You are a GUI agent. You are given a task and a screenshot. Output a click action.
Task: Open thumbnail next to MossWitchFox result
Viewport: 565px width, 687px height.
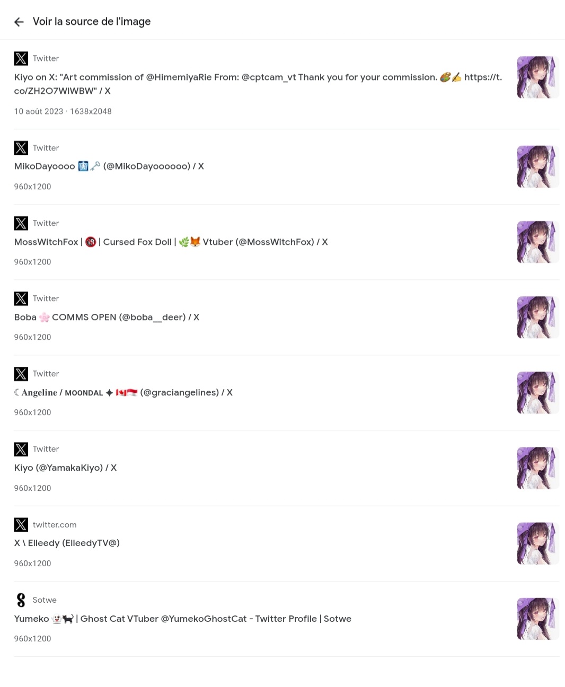pyautogui.click(x=538, y=242)
